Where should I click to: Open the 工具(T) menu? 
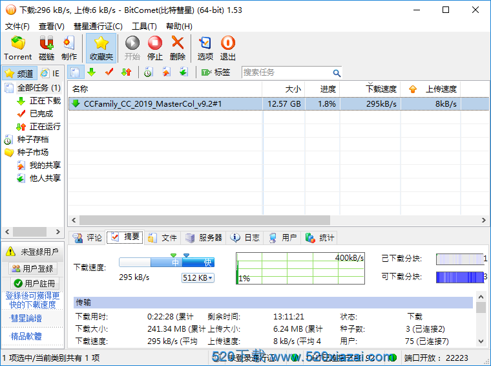(x=144, y=27)
